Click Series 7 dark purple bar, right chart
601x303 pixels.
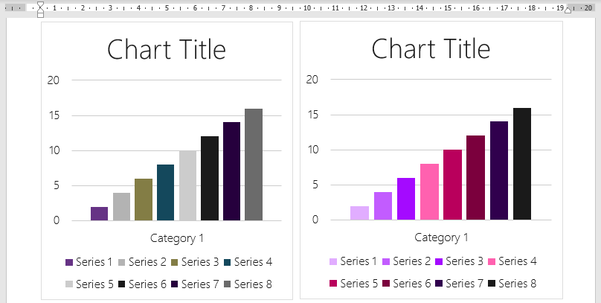coord(499,170)
